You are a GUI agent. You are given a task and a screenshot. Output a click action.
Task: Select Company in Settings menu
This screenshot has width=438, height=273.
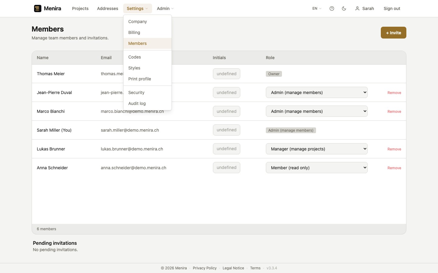click(148, 22)
